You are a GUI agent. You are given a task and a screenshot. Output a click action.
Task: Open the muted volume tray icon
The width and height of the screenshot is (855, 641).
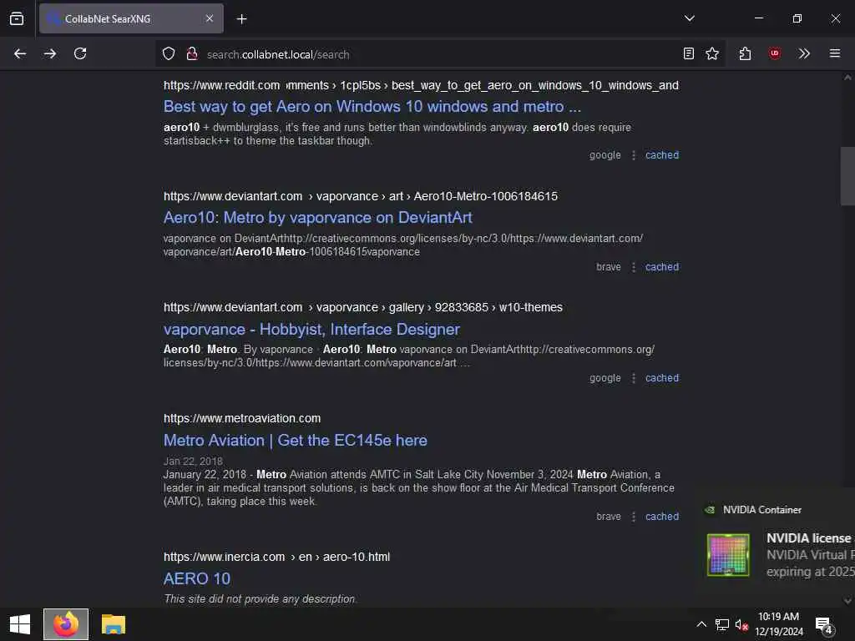[741, 624]
